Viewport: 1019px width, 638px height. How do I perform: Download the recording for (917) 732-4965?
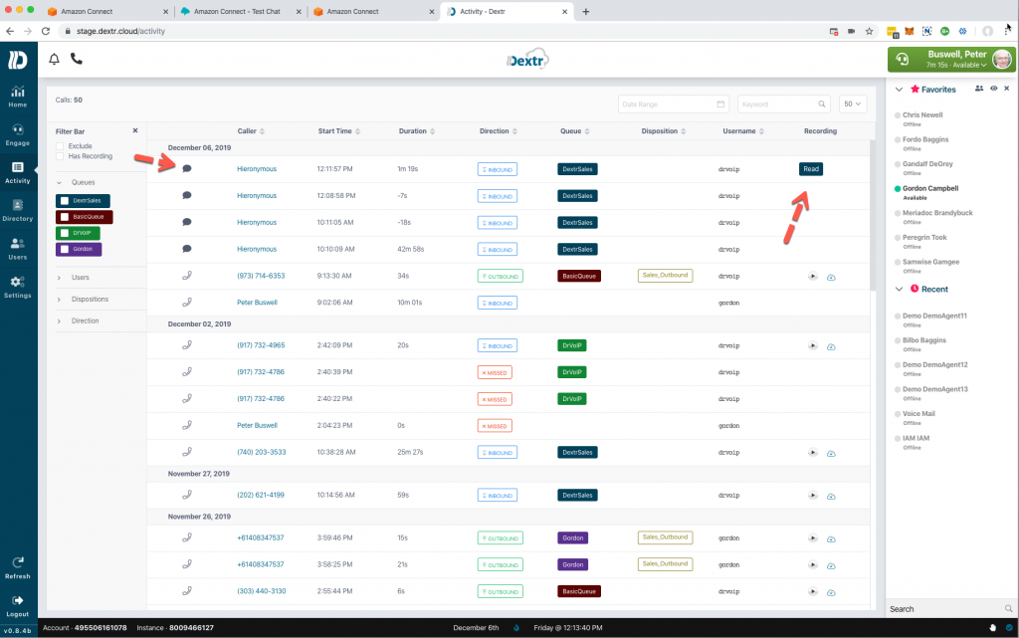coord(831,346)
